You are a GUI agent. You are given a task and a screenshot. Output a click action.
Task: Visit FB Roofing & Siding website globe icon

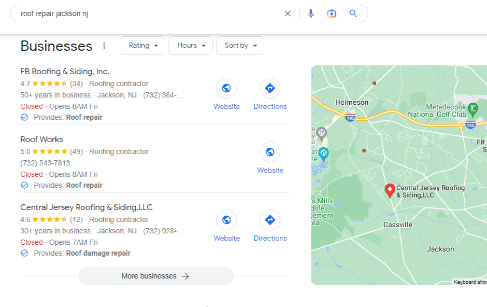click(226, 88)
